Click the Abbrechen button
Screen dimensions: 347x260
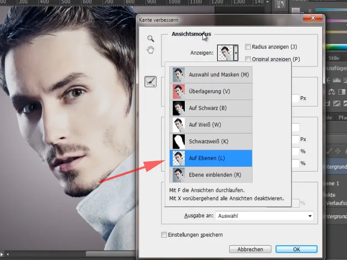tap(250, 249)
